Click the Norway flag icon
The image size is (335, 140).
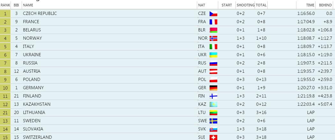[213, 38]
